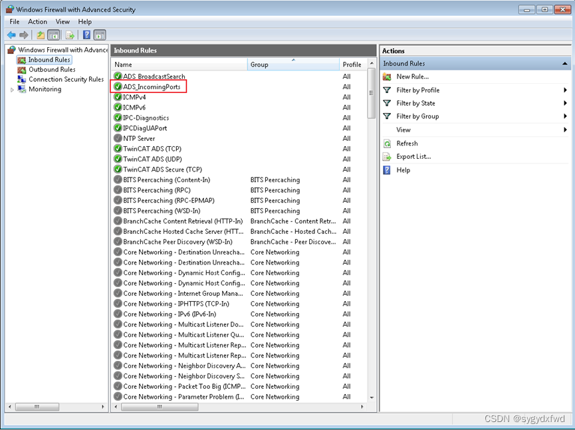Click the rules list horizontal scrollbar thumb

tap(160, 407)
